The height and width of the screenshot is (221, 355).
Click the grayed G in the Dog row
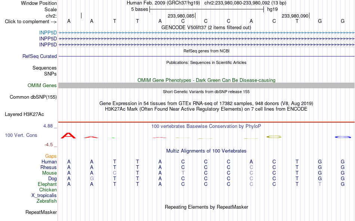point(92,179)
